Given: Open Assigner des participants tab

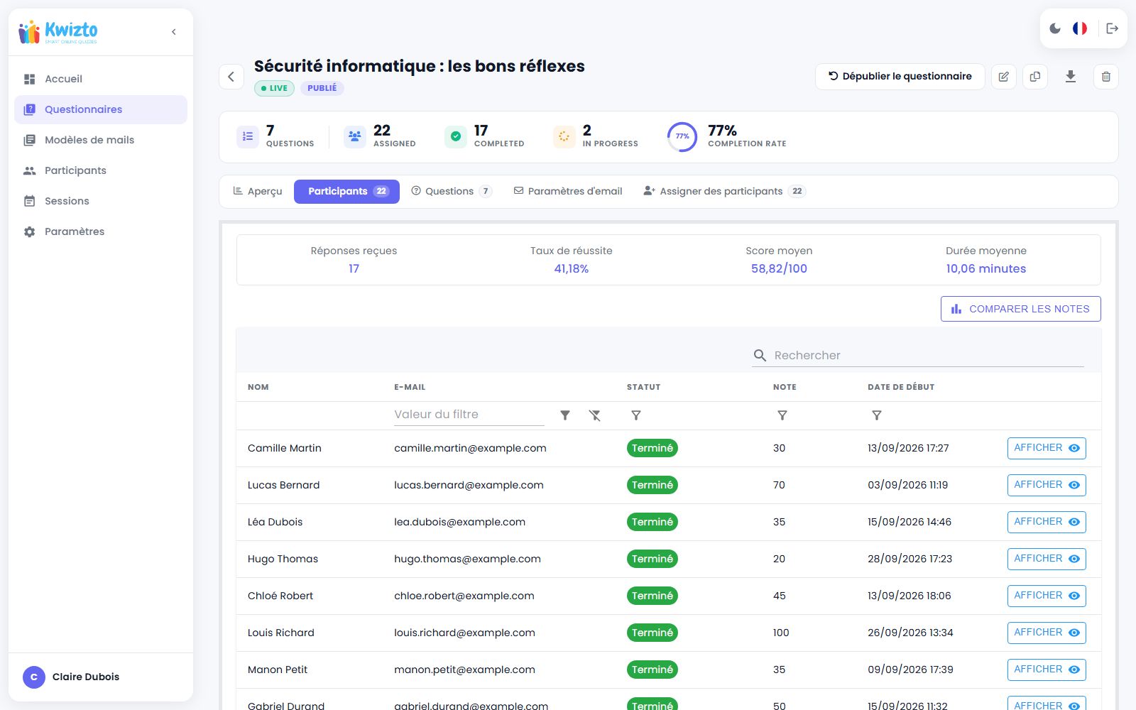Looking at the screenshot, I should pyautogui.click(x=725, y=192).
